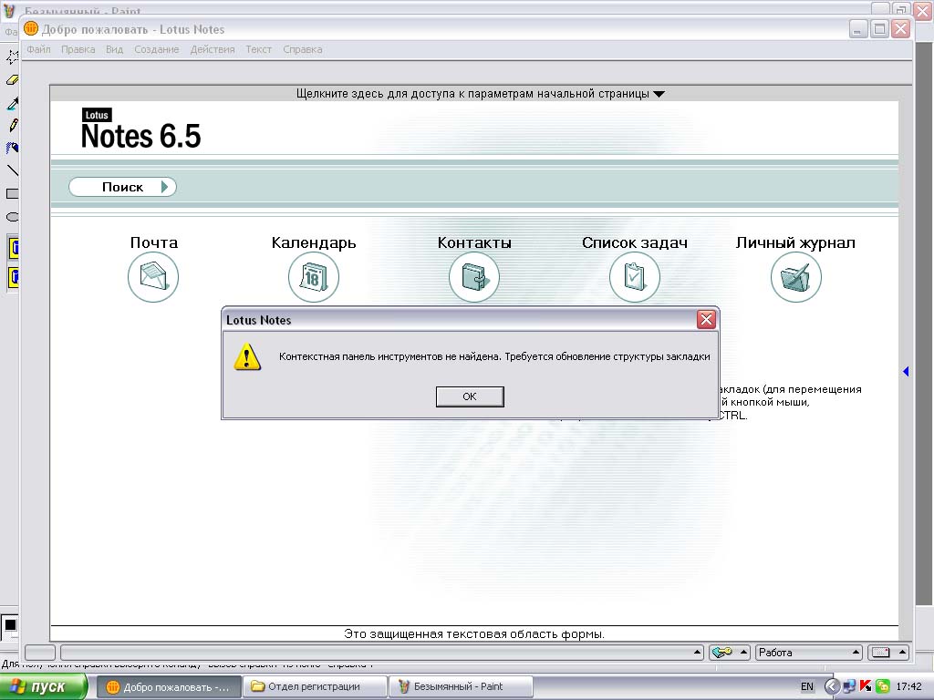This screenshot has height=700, width=934.
Task: Open the Список задач to-do icon
Action: click(634, 277)
